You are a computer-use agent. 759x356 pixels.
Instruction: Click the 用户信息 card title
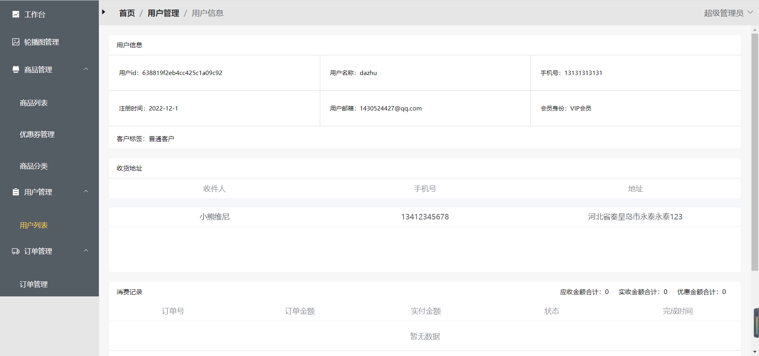pyautogui.click(x=129, y=45)
